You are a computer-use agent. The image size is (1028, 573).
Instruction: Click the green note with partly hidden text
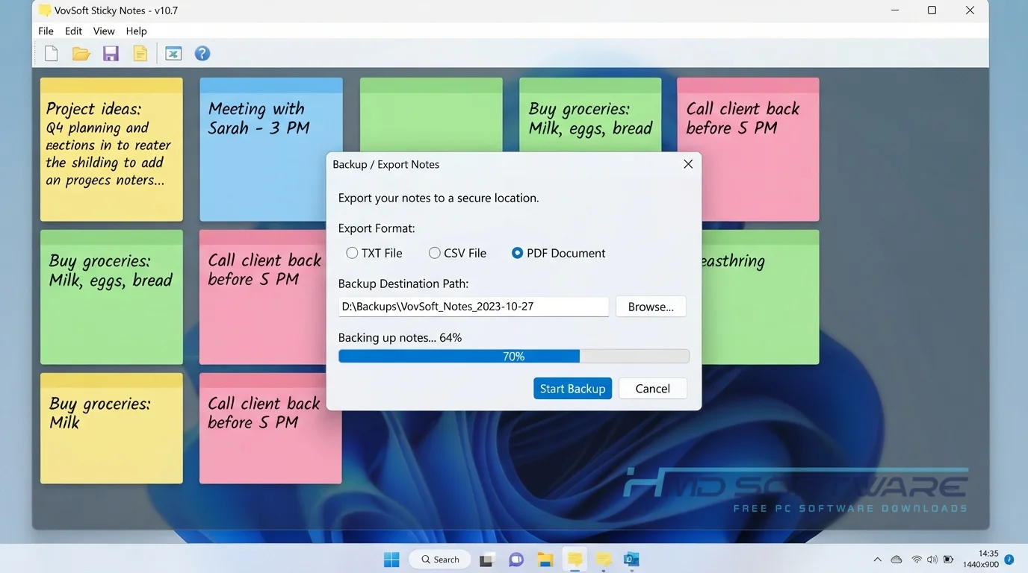pyautogui.click(x=761, y=297)
